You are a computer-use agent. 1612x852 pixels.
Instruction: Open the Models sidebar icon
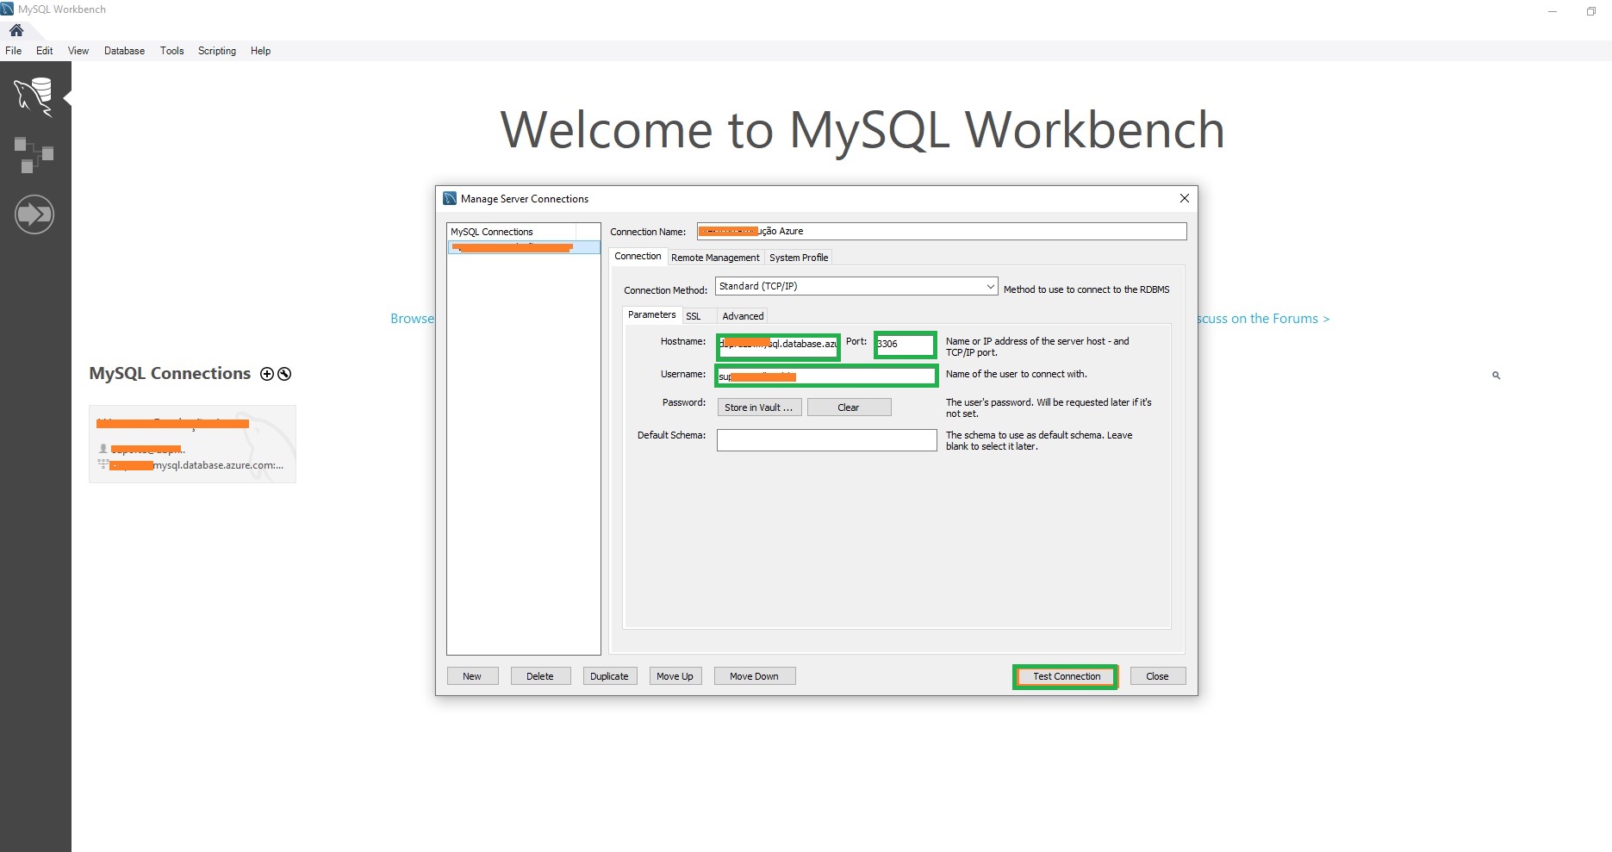point(34,155)
